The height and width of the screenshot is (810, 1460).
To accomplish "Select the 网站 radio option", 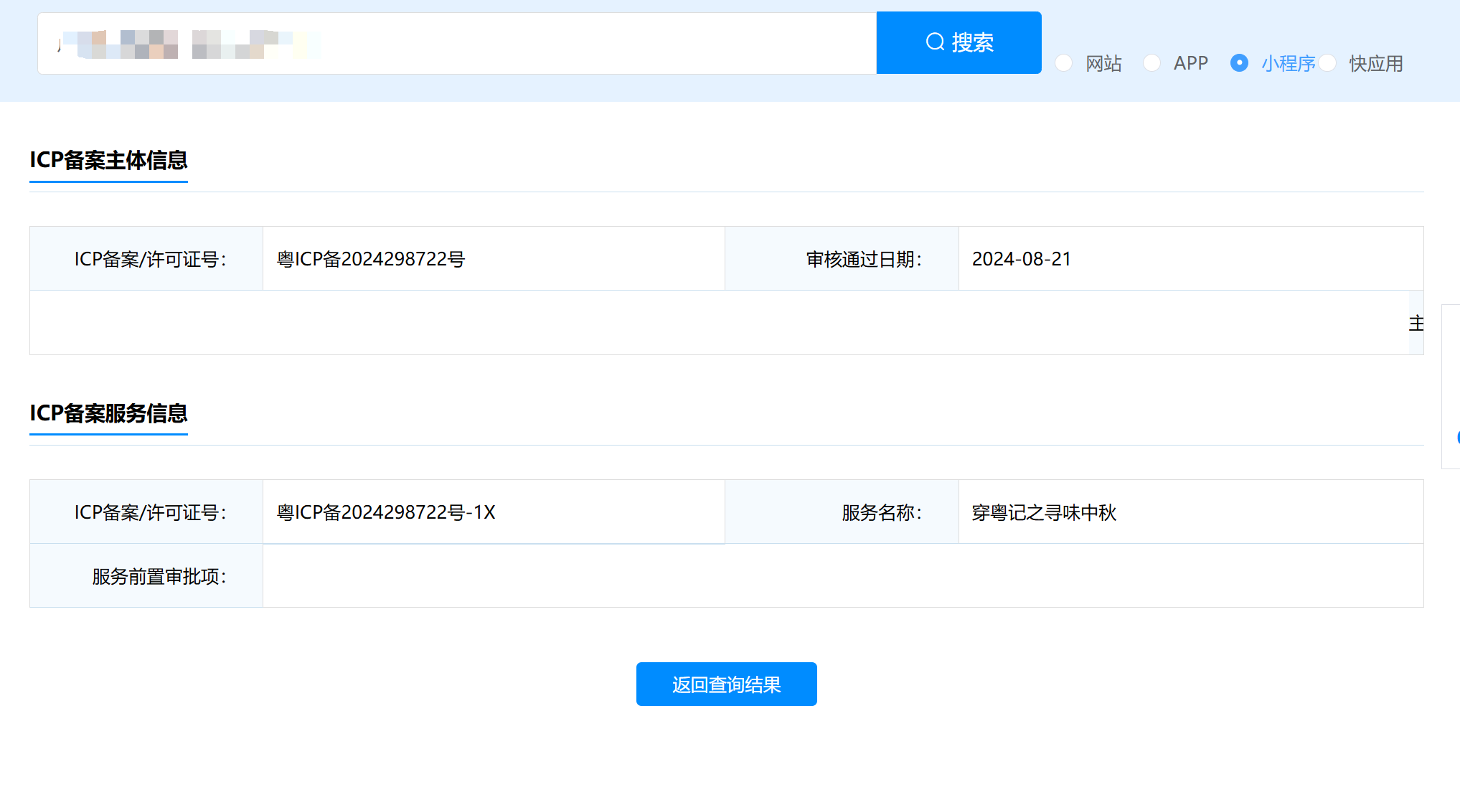I will (x=1064, y=63).
